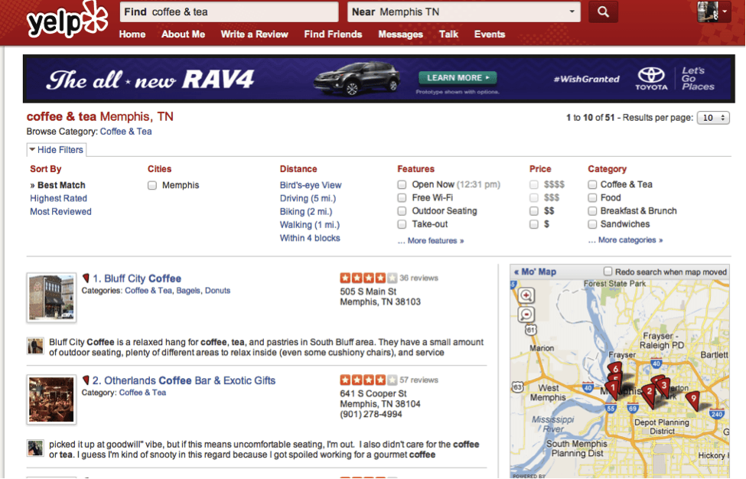Click the RAV4 car image in the ad
This screenshot has width=746, height=479.
357,79
